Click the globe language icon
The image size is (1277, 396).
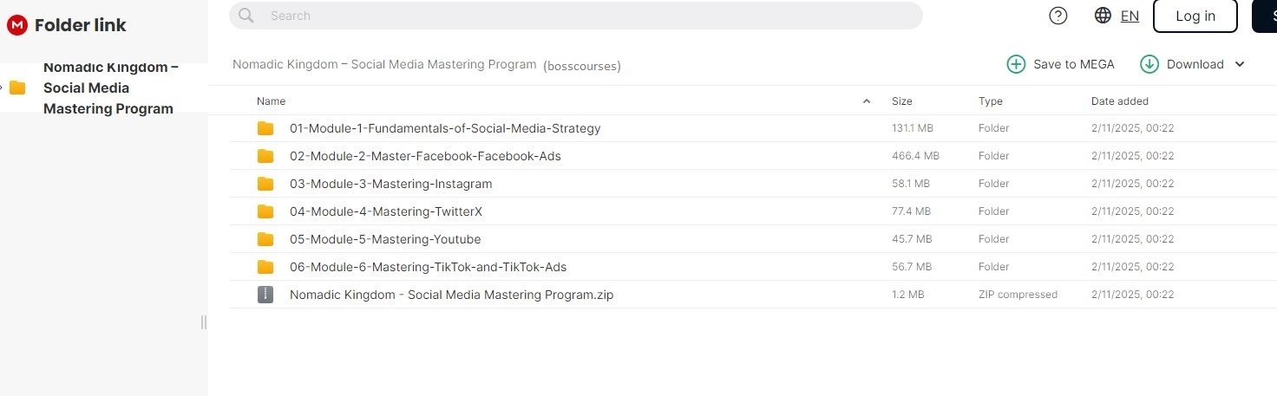(x=1103, y=16)
